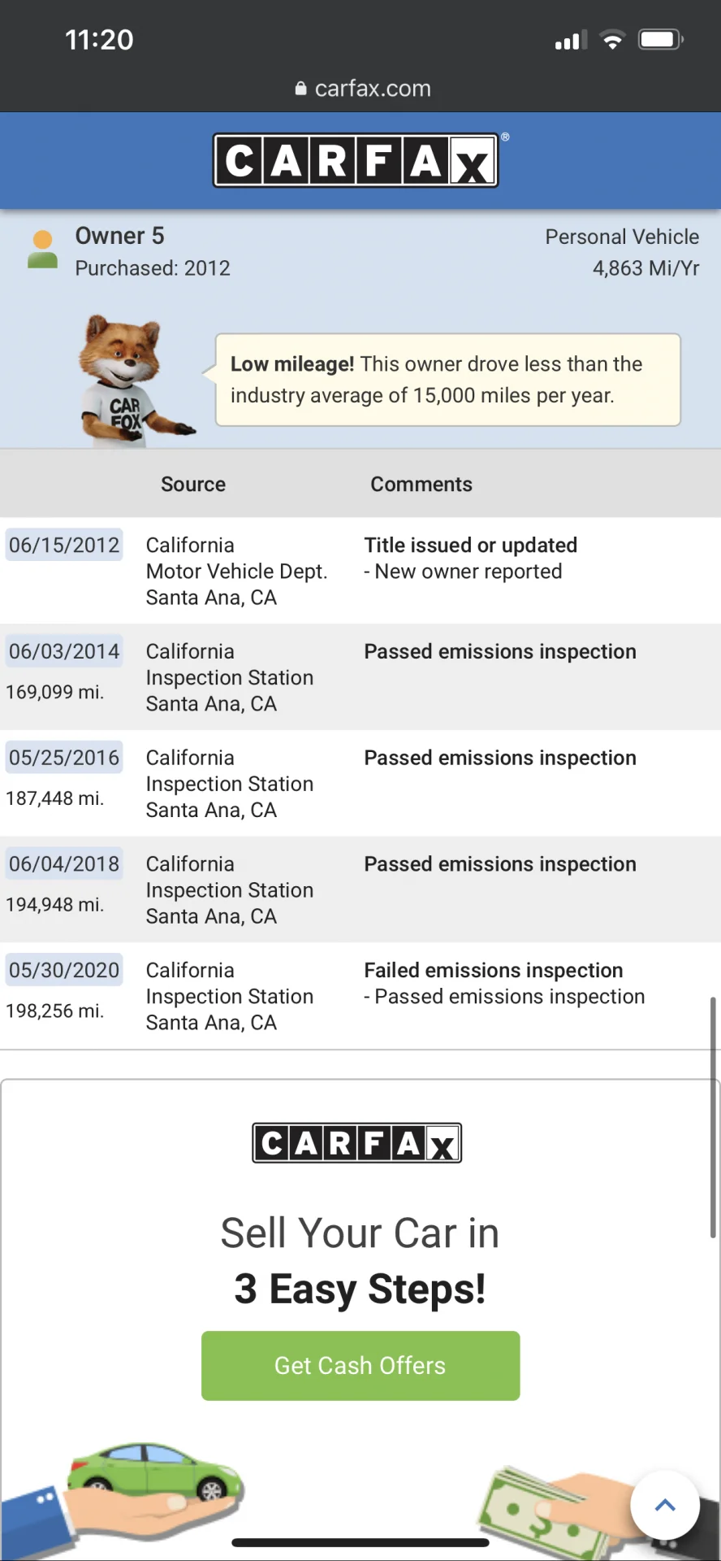The width and height of the screenshot is (721, 1561).
Task: Tap the Failed emissions inspection comment
Action: coord(493,970)
